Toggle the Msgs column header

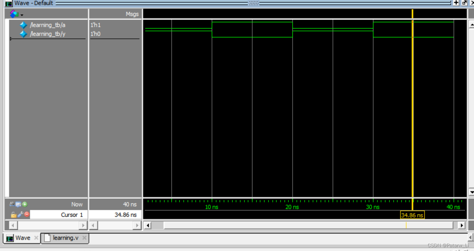coord(133,14)
